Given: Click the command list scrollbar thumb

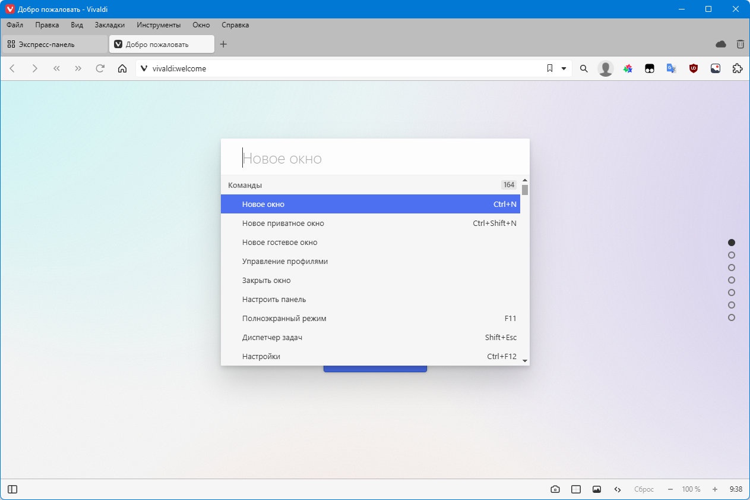Looking at the screenshot, I should (x=525, y=190).
